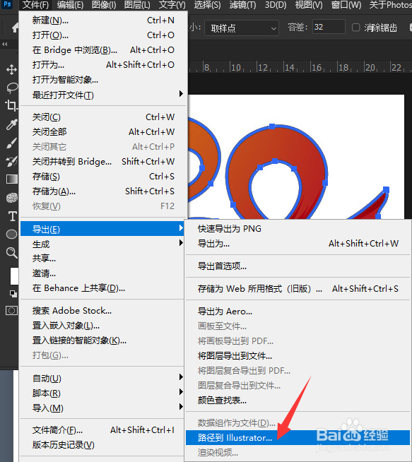Select the Ellipse shape tool
412x462 pixels.
(x=12, y=235)
